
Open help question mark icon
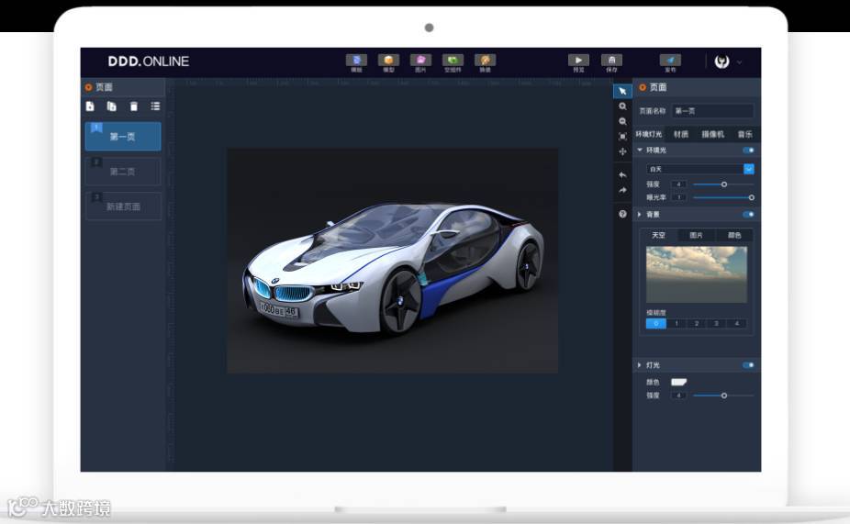pos(622,214)
